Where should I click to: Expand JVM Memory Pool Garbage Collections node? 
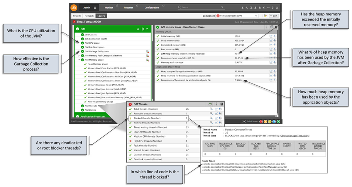point(79,56)
